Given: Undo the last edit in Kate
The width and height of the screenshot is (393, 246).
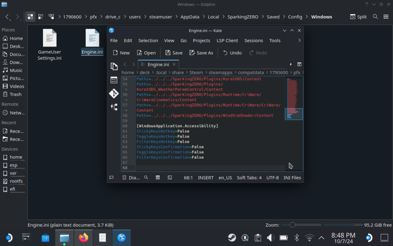Looking at the screenshot, I should (232, 53).
